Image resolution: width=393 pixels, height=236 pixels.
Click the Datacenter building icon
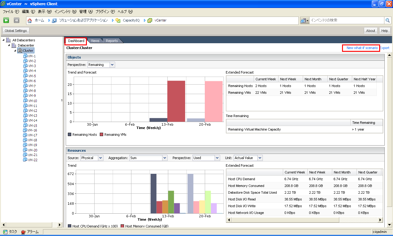point(14,45)
